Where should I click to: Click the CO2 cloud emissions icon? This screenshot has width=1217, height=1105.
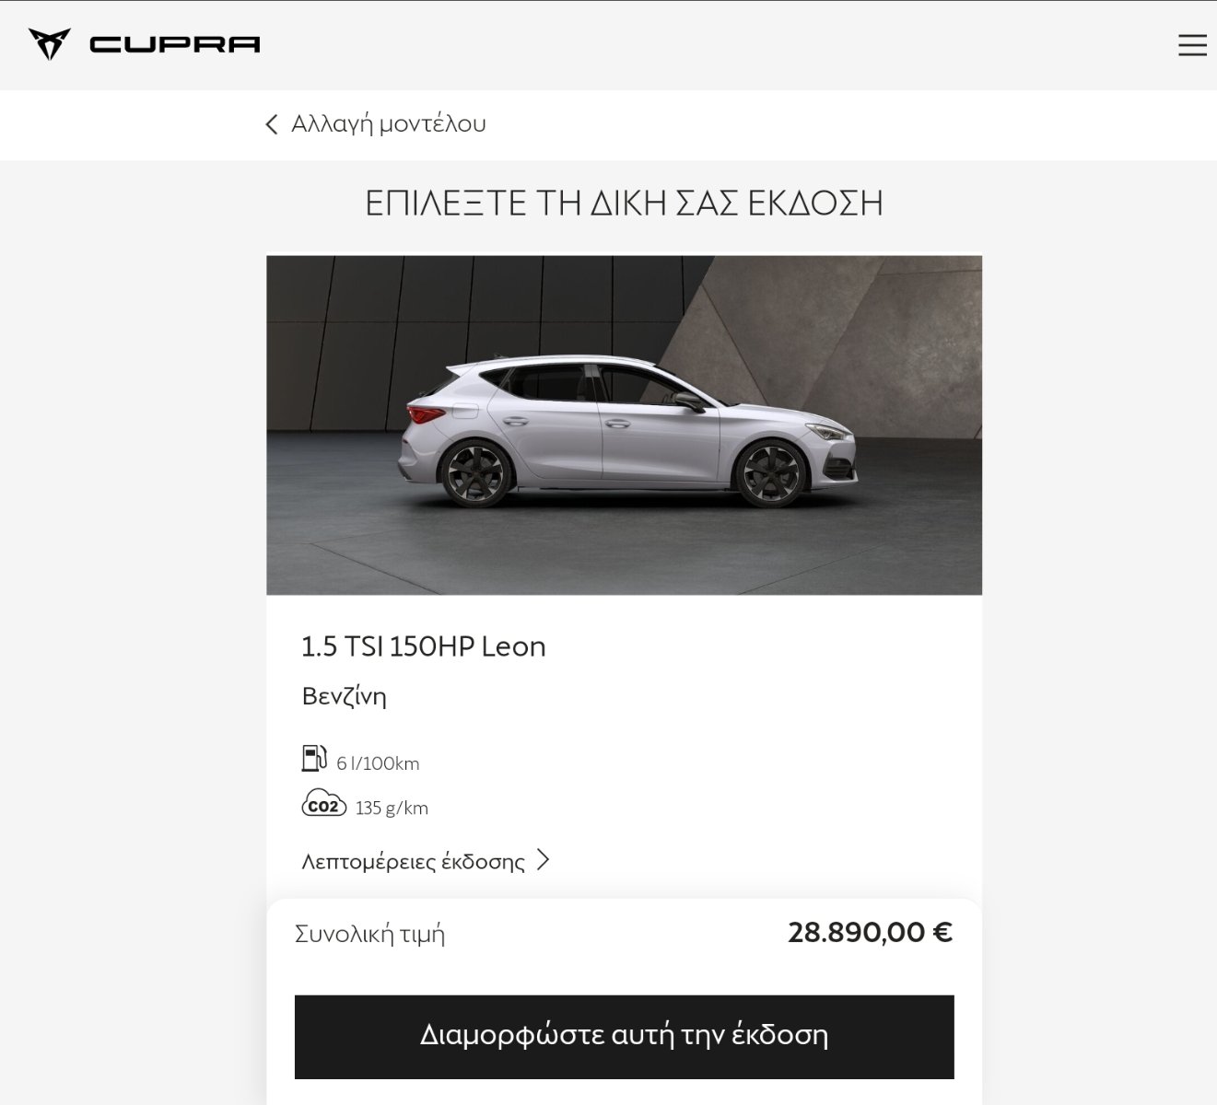click(x=323, y=805)
